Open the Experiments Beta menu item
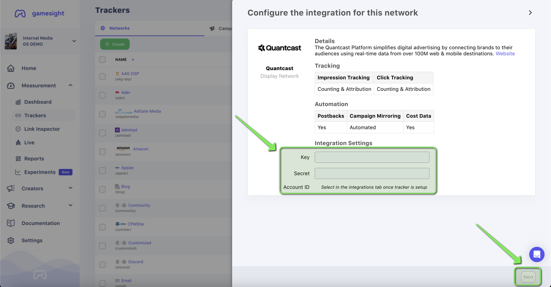The image size is (551, 287). [44, 172]
